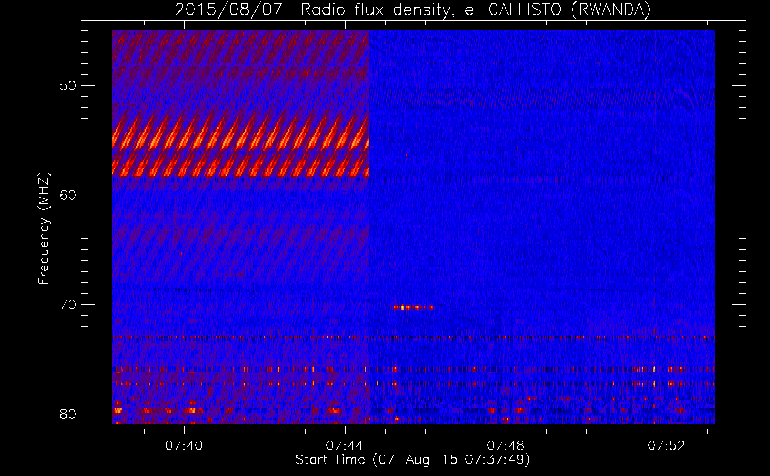Click the 60 MHz frequency tick label
770x476 pixels.
coord(68,195)
